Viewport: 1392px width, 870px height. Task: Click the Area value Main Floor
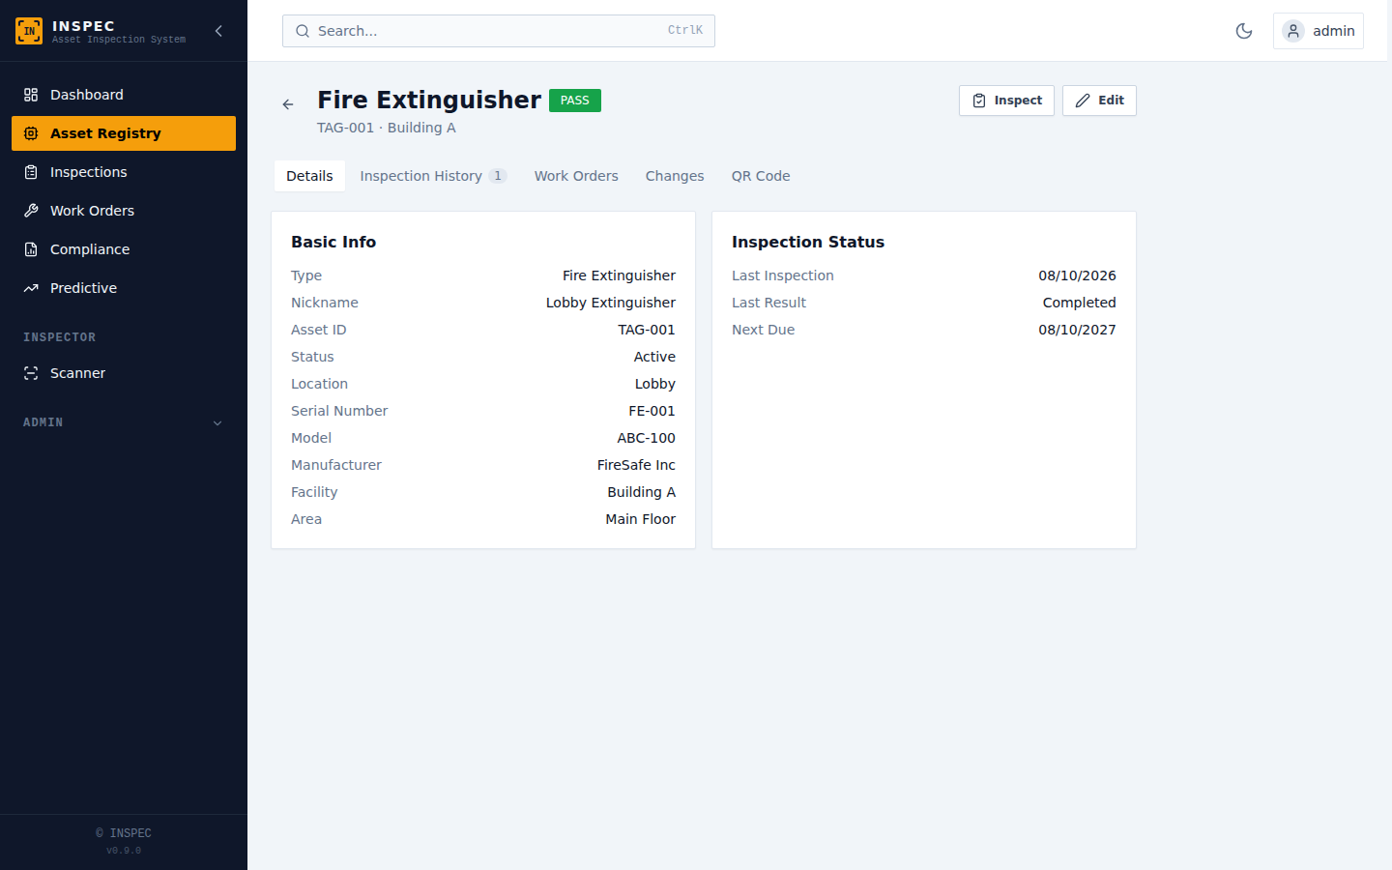pyautogui.click(x=641, y=519)
